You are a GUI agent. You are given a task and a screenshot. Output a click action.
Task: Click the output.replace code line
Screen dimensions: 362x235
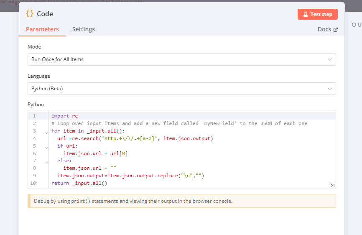(131, 176)
